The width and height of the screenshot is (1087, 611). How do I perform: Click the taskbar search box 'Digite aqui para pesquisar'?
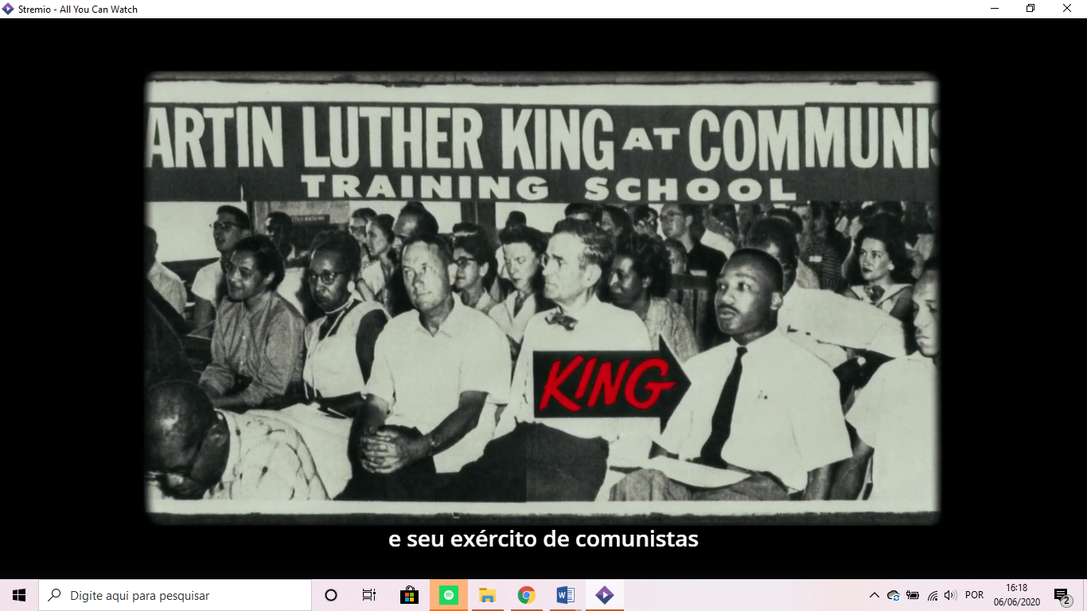pos(175,595)
